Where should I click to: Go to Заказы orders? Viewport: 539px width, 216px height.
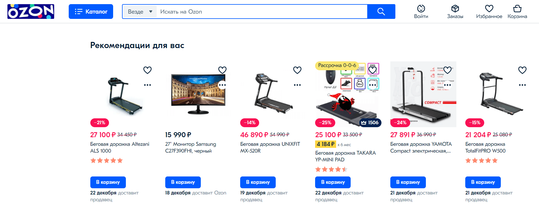point(455,12)
